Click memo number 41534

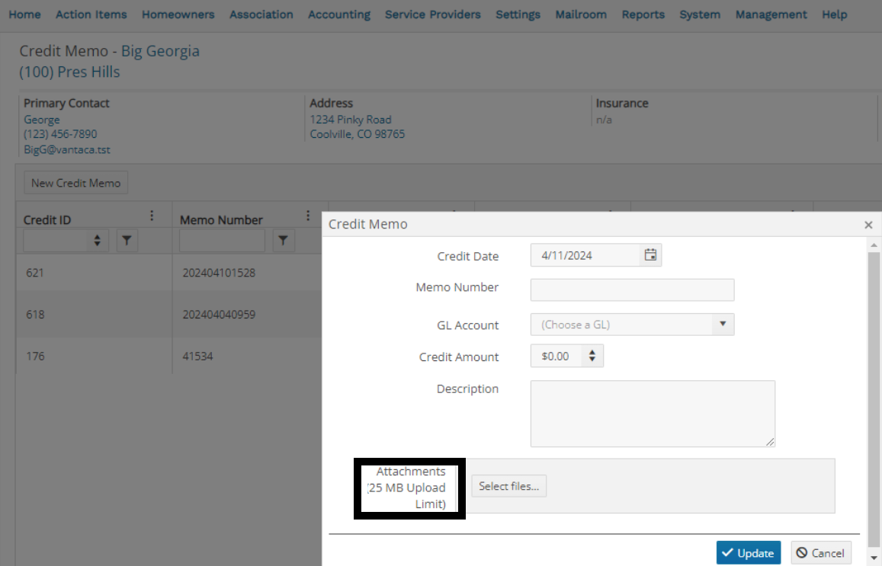(197, 356)
